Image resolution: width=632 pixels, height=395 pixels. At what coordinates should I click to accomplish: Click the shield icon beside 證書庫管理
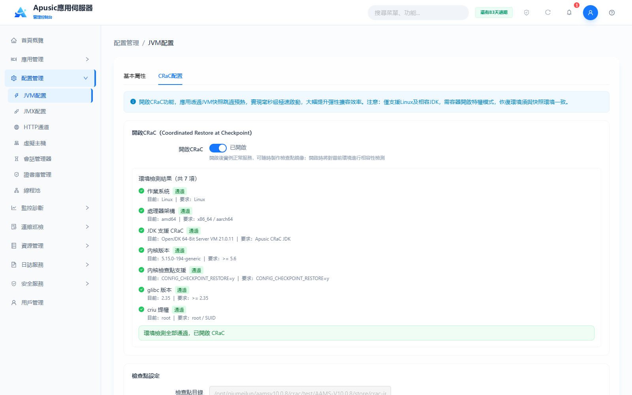[x=17, y=175]
